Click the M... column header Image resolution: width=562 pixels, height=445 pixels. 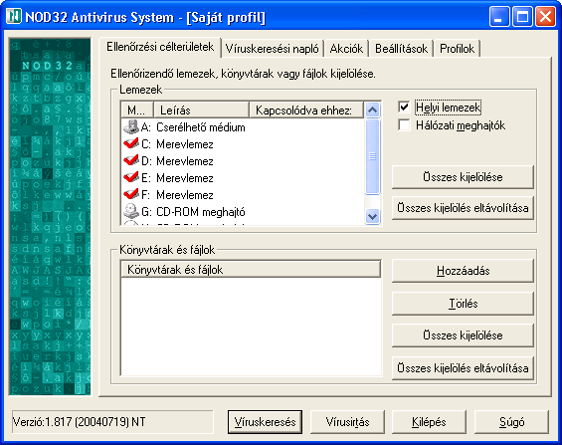pyautogui.click(x=137, y=110)
